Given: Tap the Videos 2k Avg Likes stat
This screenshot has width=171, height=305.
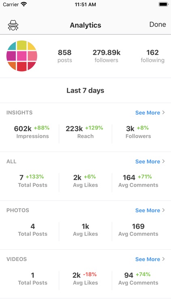Looking at the screenshot, I should (x=85, y=278).
